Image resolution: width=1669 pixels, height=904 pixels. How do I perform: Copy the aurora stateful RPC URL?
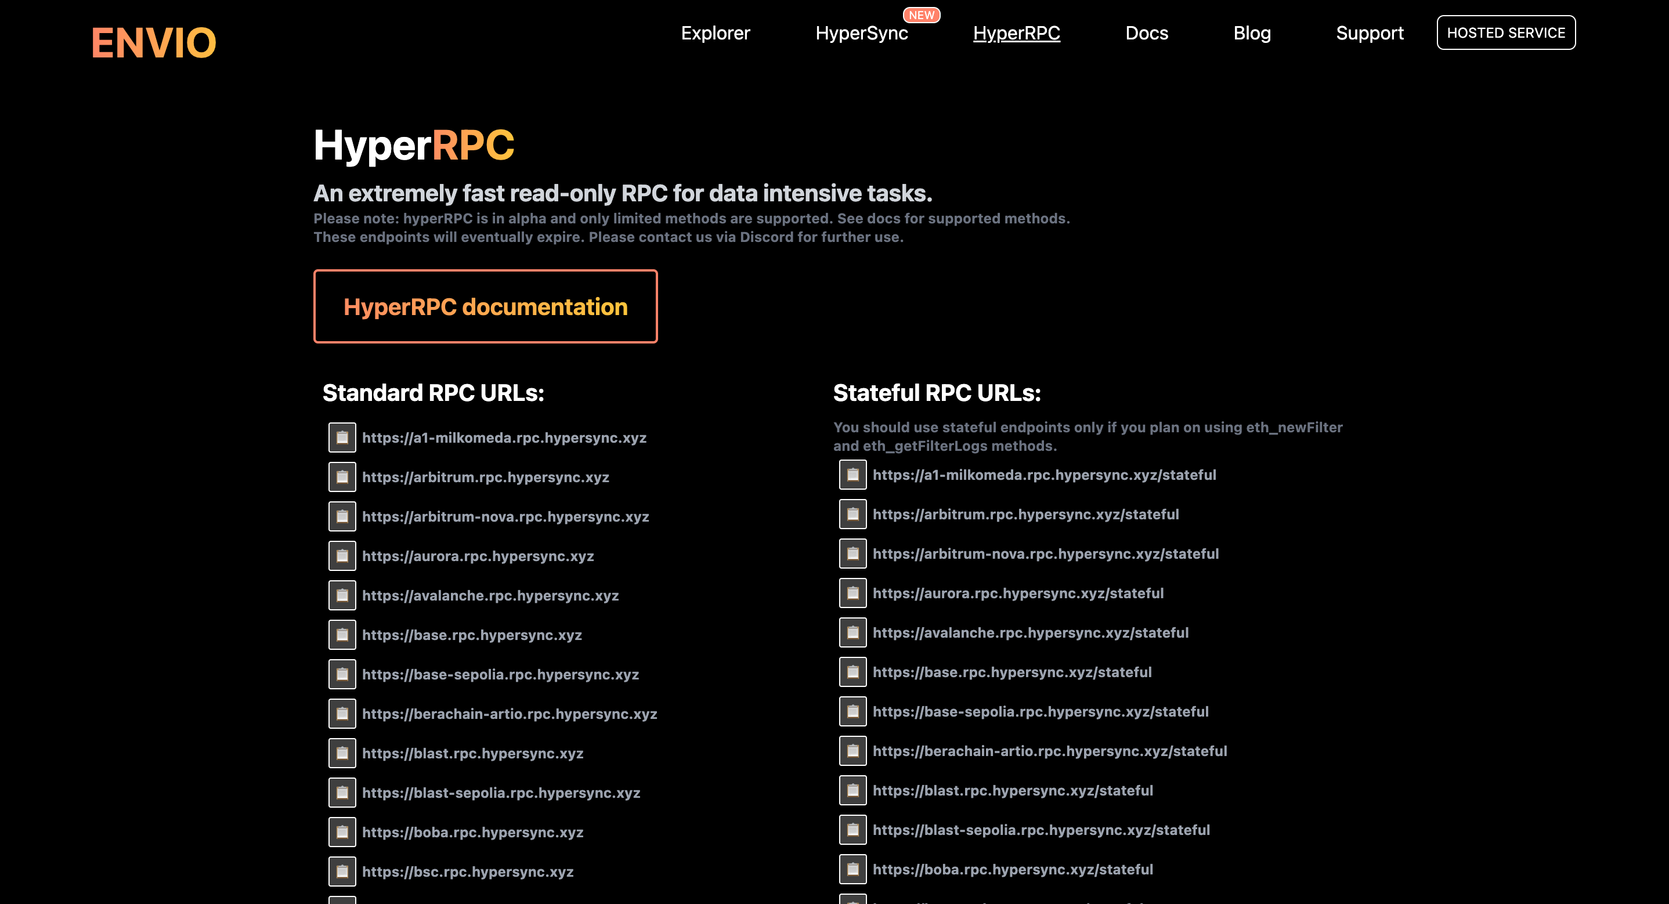852,593
